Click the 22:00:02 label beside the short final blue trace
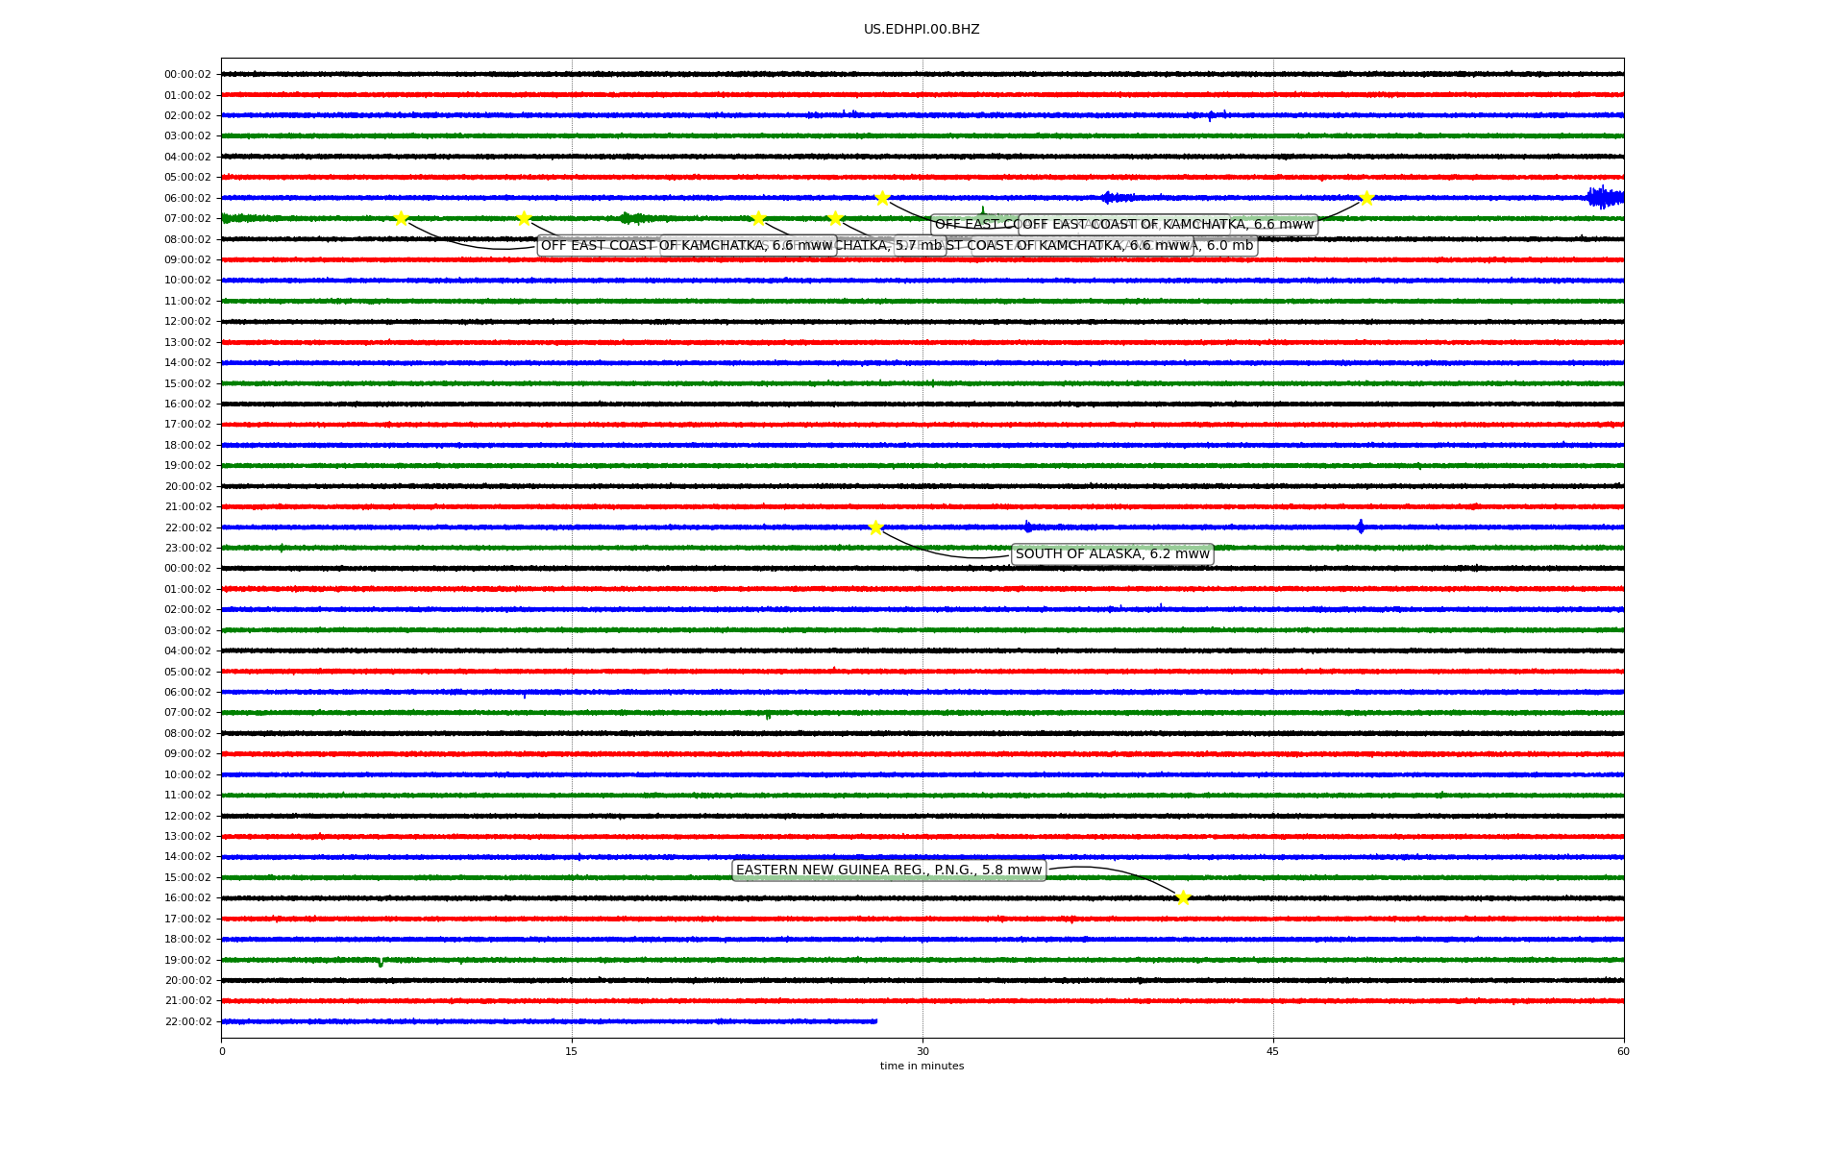 tap(187, 1022)
